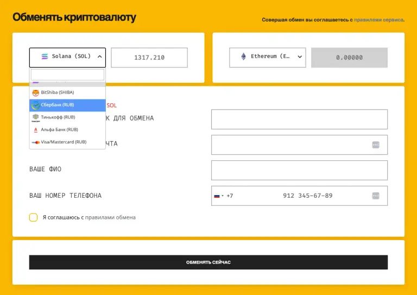Screen dimensions: 417x295
Task: Click the Solana logo icon
Action: coord(45,57)
